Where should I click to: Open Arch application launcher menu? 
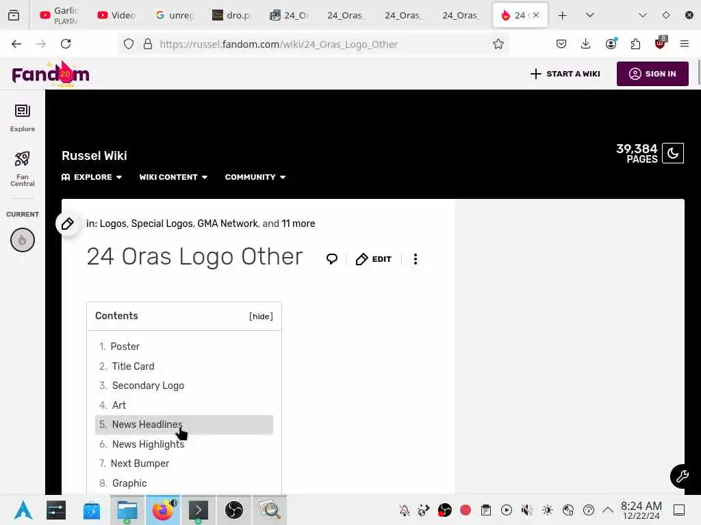point(23,510)
